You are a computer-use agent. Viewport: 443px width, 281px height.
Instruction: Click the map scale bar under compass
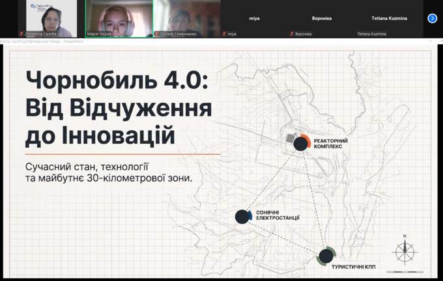tap(405, 272)
